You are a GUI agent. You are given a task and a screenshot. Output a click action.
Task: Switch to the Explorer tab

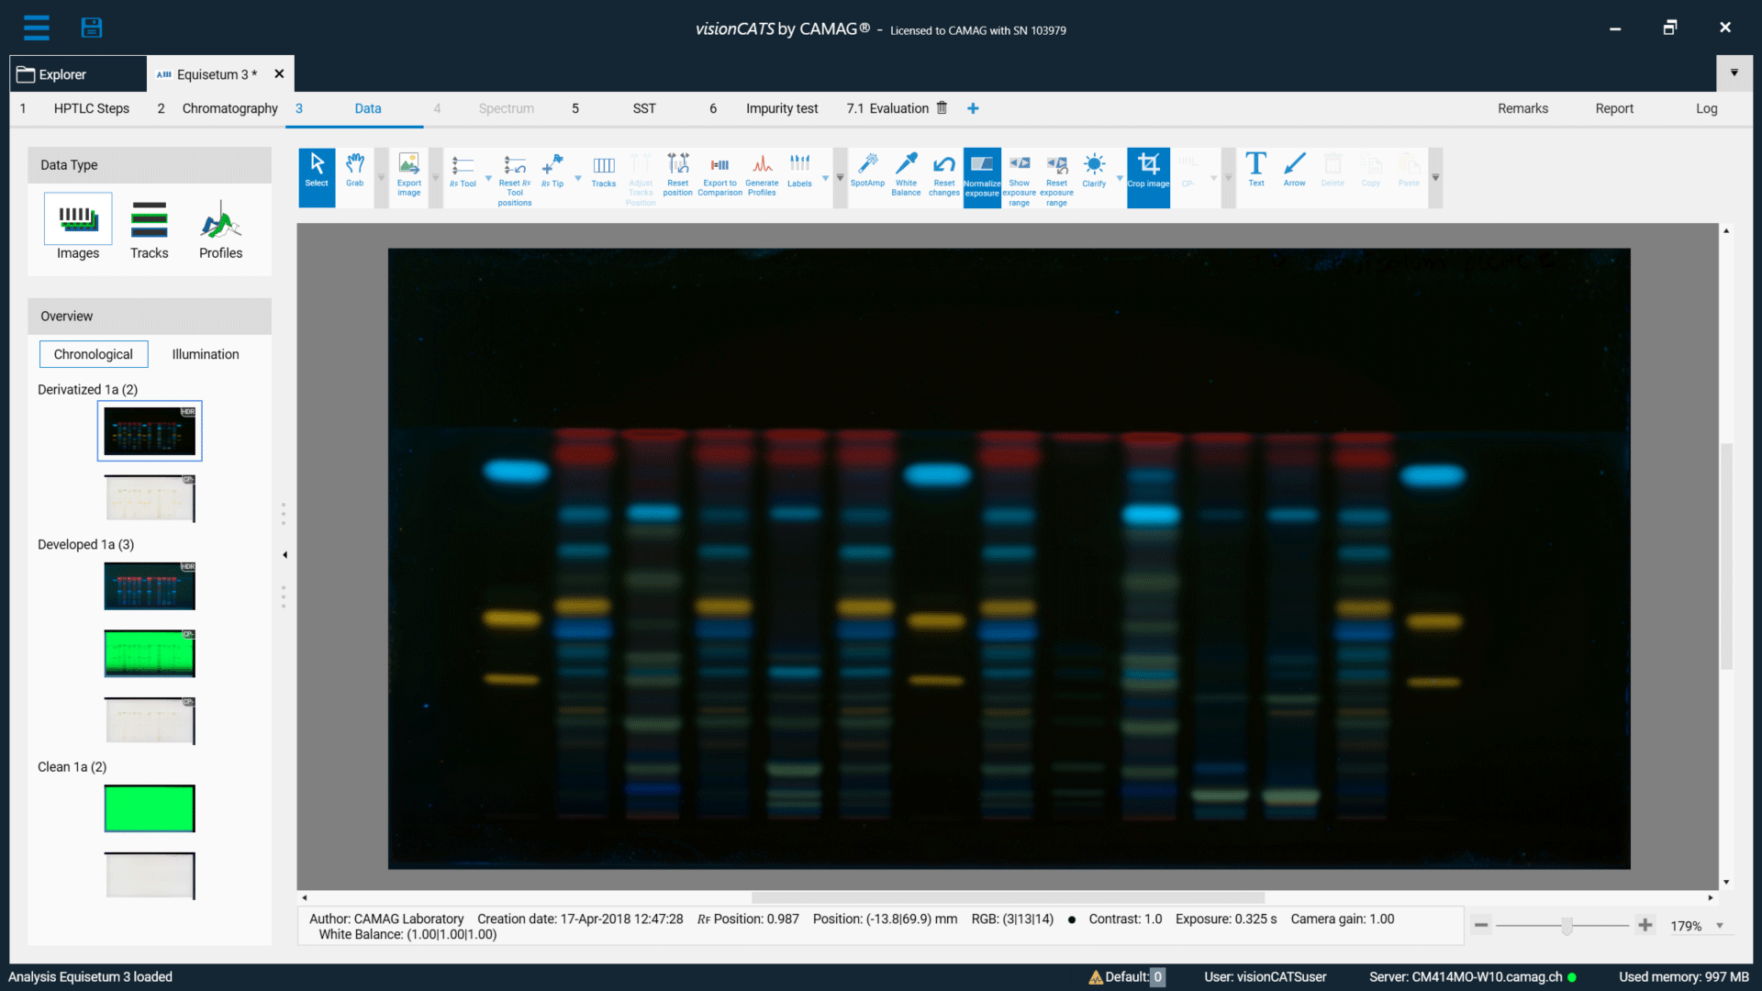[x=62, y=74]
